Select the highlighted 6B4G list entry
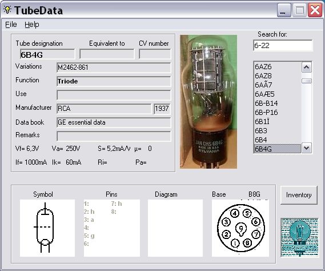This screenshot has height=271, width=325. pyautogui.click(x=278, y=149)
